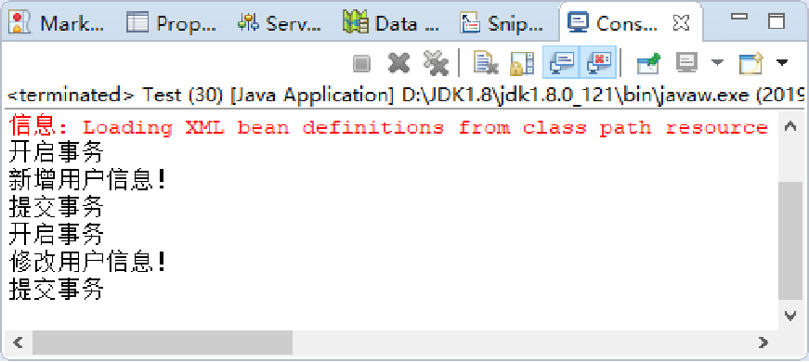Toggle the Scroll Lock padlock icon
Image resolution: width=809 pixels, height=362 pixels.
click(522, 63)
